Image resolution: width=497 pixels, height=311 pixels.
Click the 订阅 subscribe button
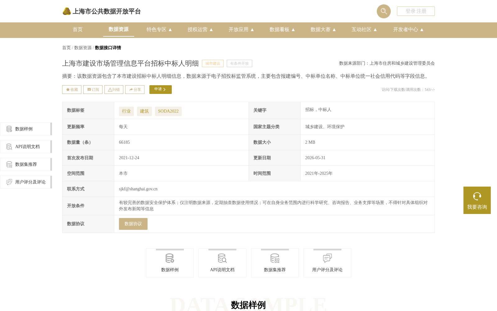coord(93,90)
